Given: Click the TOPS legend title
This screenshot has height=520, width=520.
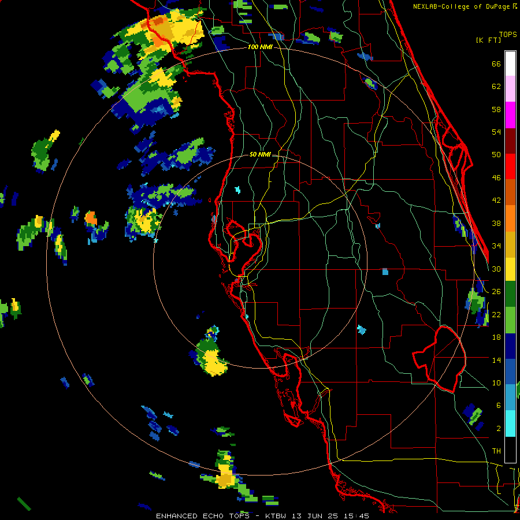Looking at the screenshot, I should [x=508, y=34].
